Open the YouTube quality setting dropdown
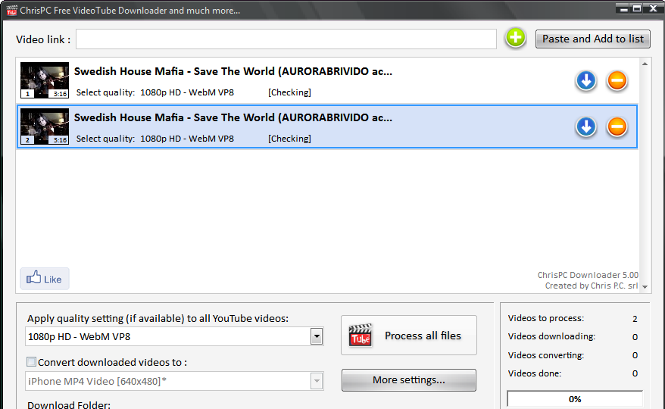The height and width of the screenshot is (409, 665). (317, 336)
